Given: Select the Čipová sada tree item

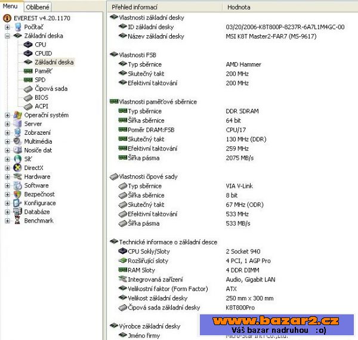Looking at the screenshot, I should coord(51,88).
